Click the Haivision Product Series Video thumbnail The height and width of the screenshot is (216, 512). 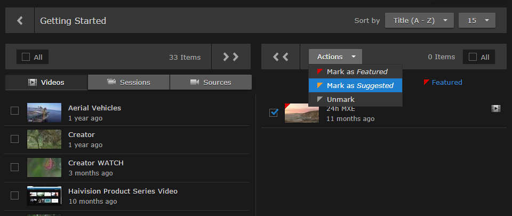coord(44,196)
